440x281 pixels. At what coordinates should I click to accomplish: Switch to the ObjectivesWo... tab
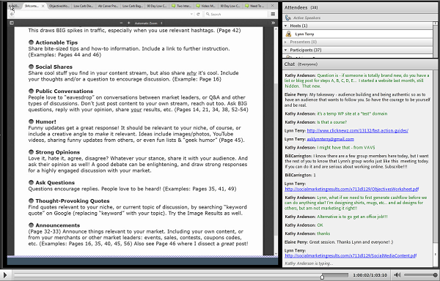pos(59,6)
